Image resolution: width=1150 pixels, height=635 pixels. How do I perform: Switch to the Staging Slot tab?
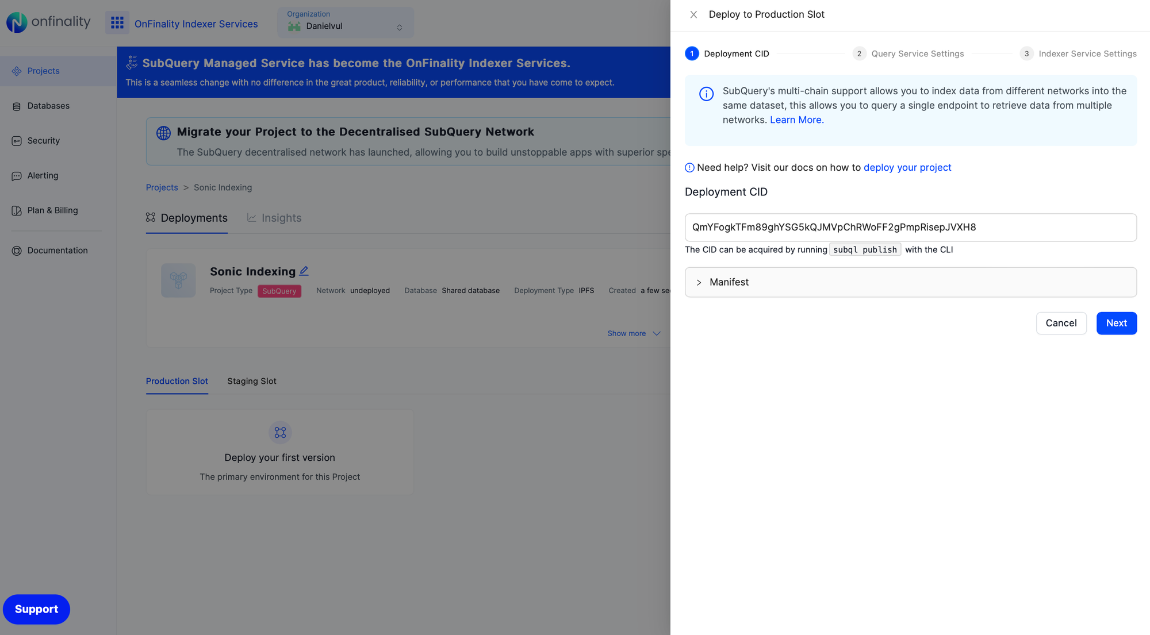[251, 381]
